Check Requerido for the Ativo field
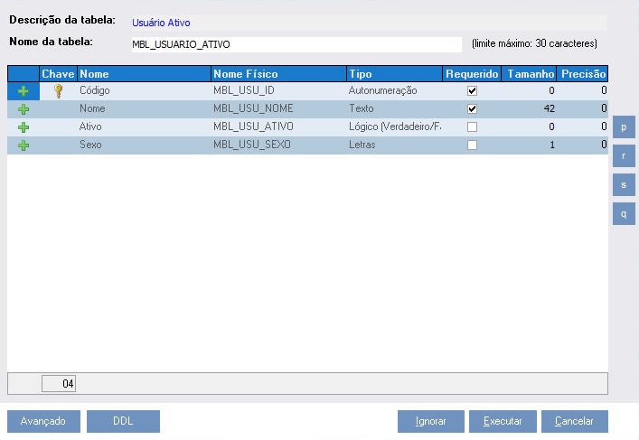This screenshot has width=639, height=440. (x=472, y=127)
